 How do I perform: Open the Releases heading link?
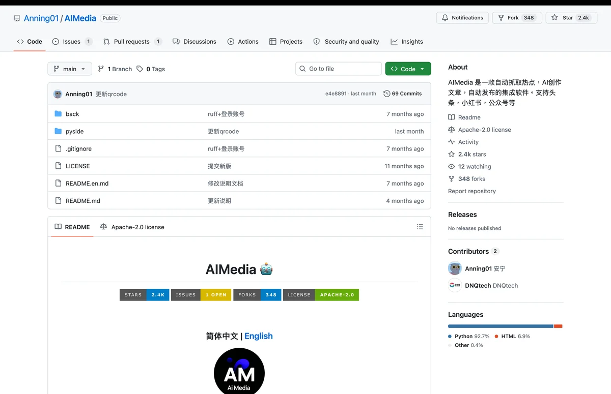pyautogui.click(x=462, y=215)
